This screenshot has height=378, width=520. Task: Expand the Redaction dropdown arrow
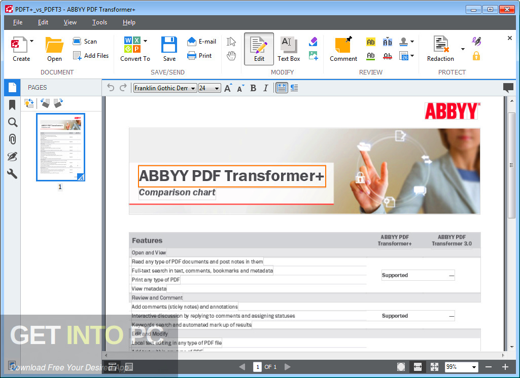pyautogui.click(x=463, y=49)
